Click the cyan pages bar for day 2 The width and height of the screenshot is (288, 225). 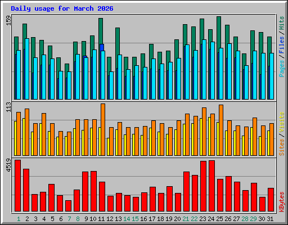27,69
